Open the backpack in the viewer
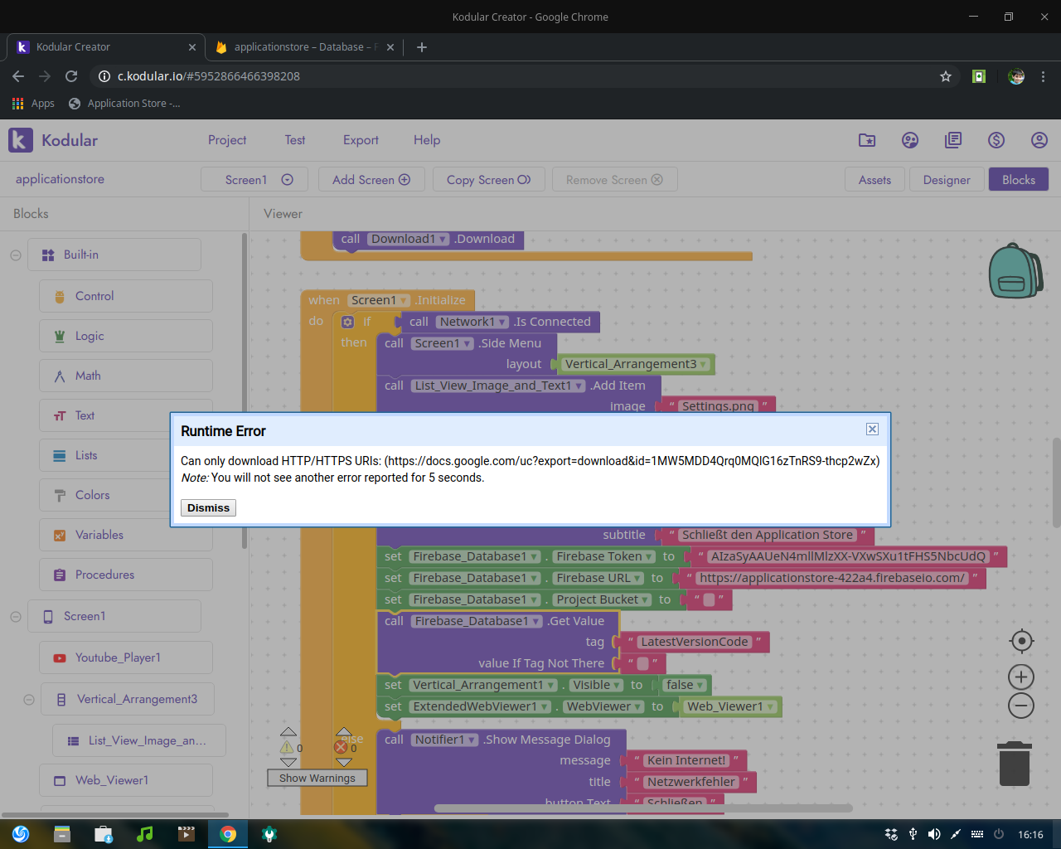 click(1015, 270)
